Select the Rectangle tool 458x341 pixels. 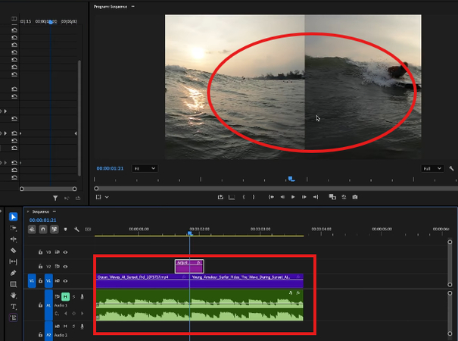pyautogui.click(x=13, y=284)
